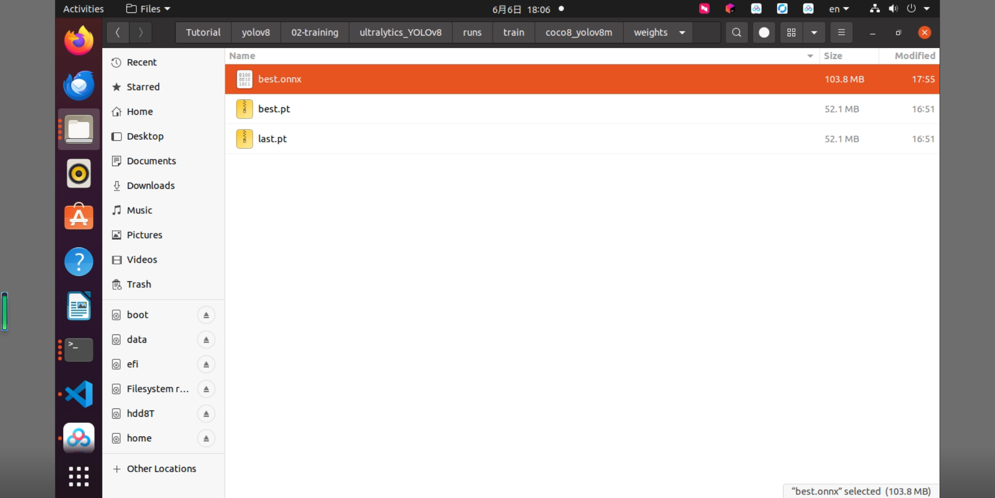Open Other Locations in sidebar
995x498 pixels.
coord(161,468)
